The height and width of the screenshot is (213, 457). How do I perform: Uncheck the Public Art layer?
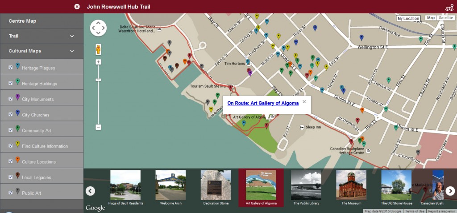click(x=11, y=193)
